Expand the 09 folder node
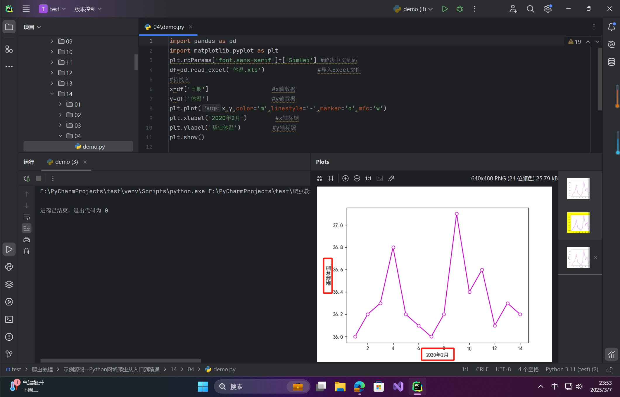 click(52, 41)
